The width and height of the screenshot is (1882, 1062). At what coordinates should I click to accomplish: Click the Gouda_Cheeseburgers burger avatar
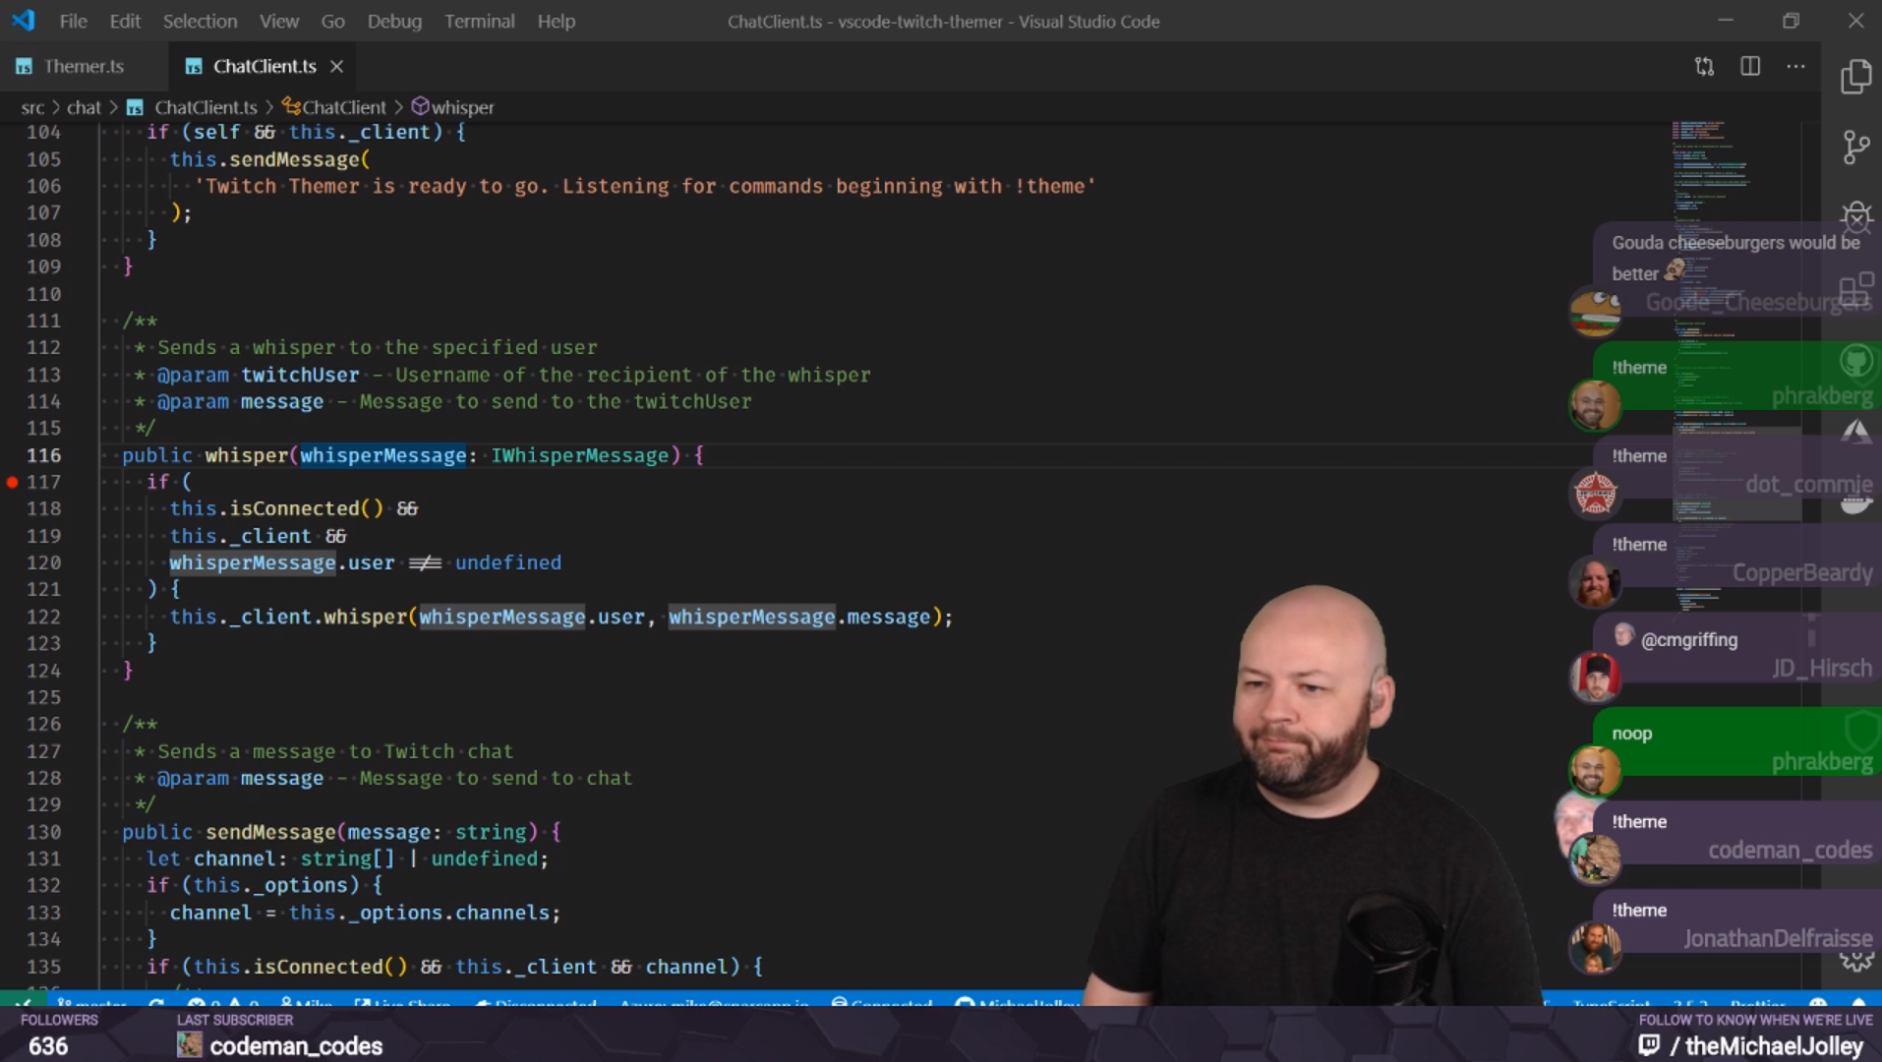coord(1594,313)
